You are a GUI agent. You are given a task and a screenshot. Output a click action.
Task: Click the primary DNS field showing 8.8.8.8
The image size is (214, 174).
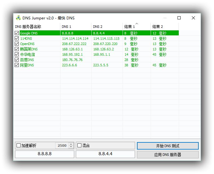pos(45,154)
